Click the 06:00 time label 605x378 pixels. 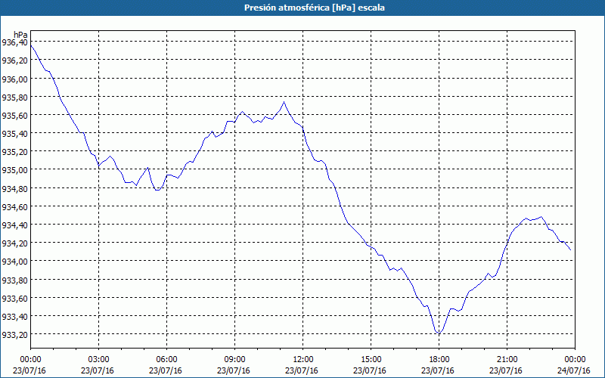pyautogui.click(x=166, y=360)
